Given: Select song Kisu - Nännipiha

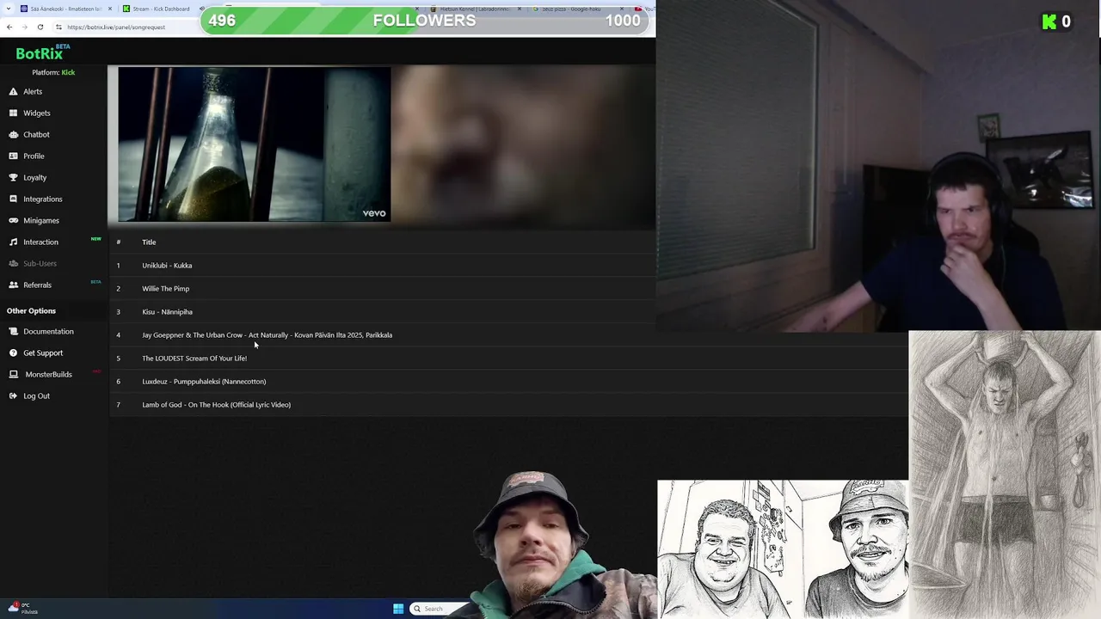Looking at the screenshot, I should (167, 311).
